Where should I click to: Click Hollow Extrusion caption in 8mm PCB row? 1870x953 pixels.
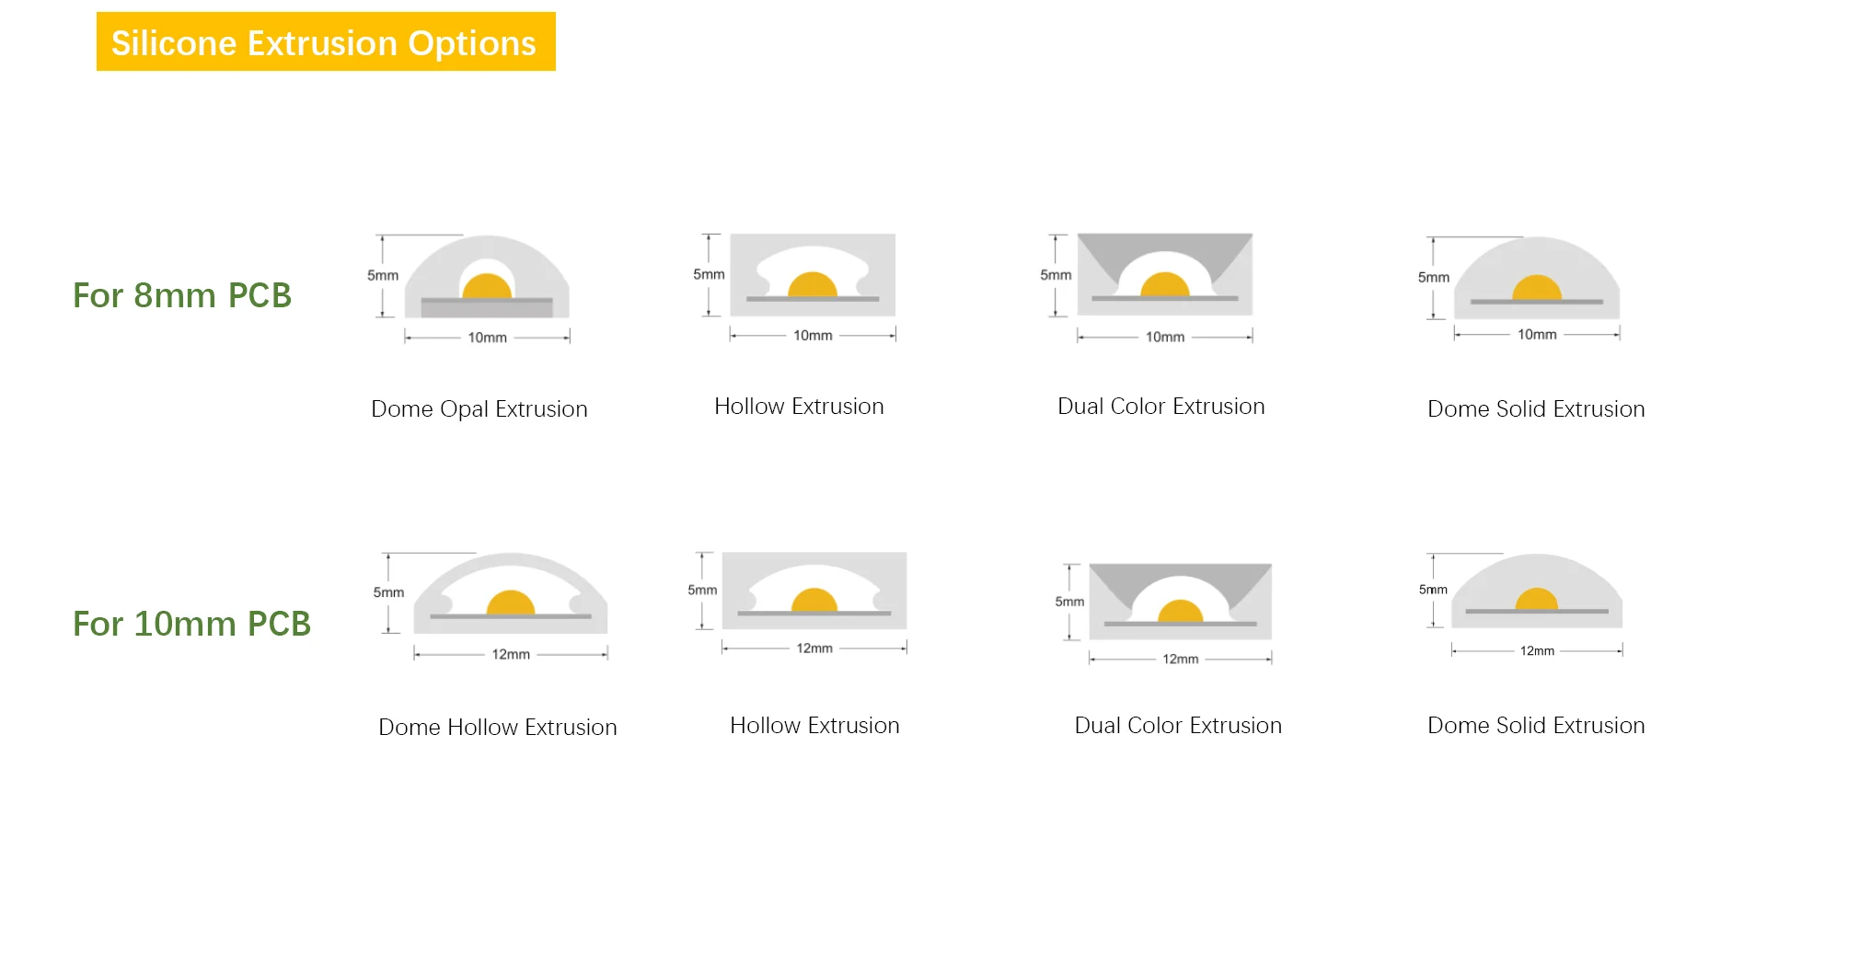pos(799,407)
